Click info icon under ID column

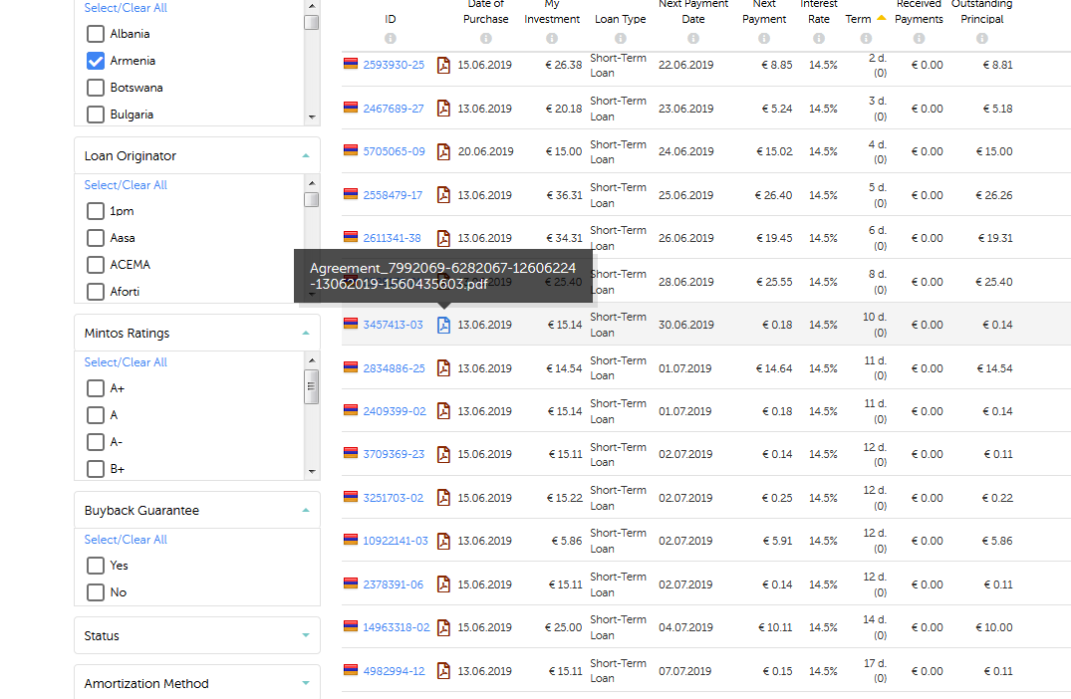tap(391, 39)
